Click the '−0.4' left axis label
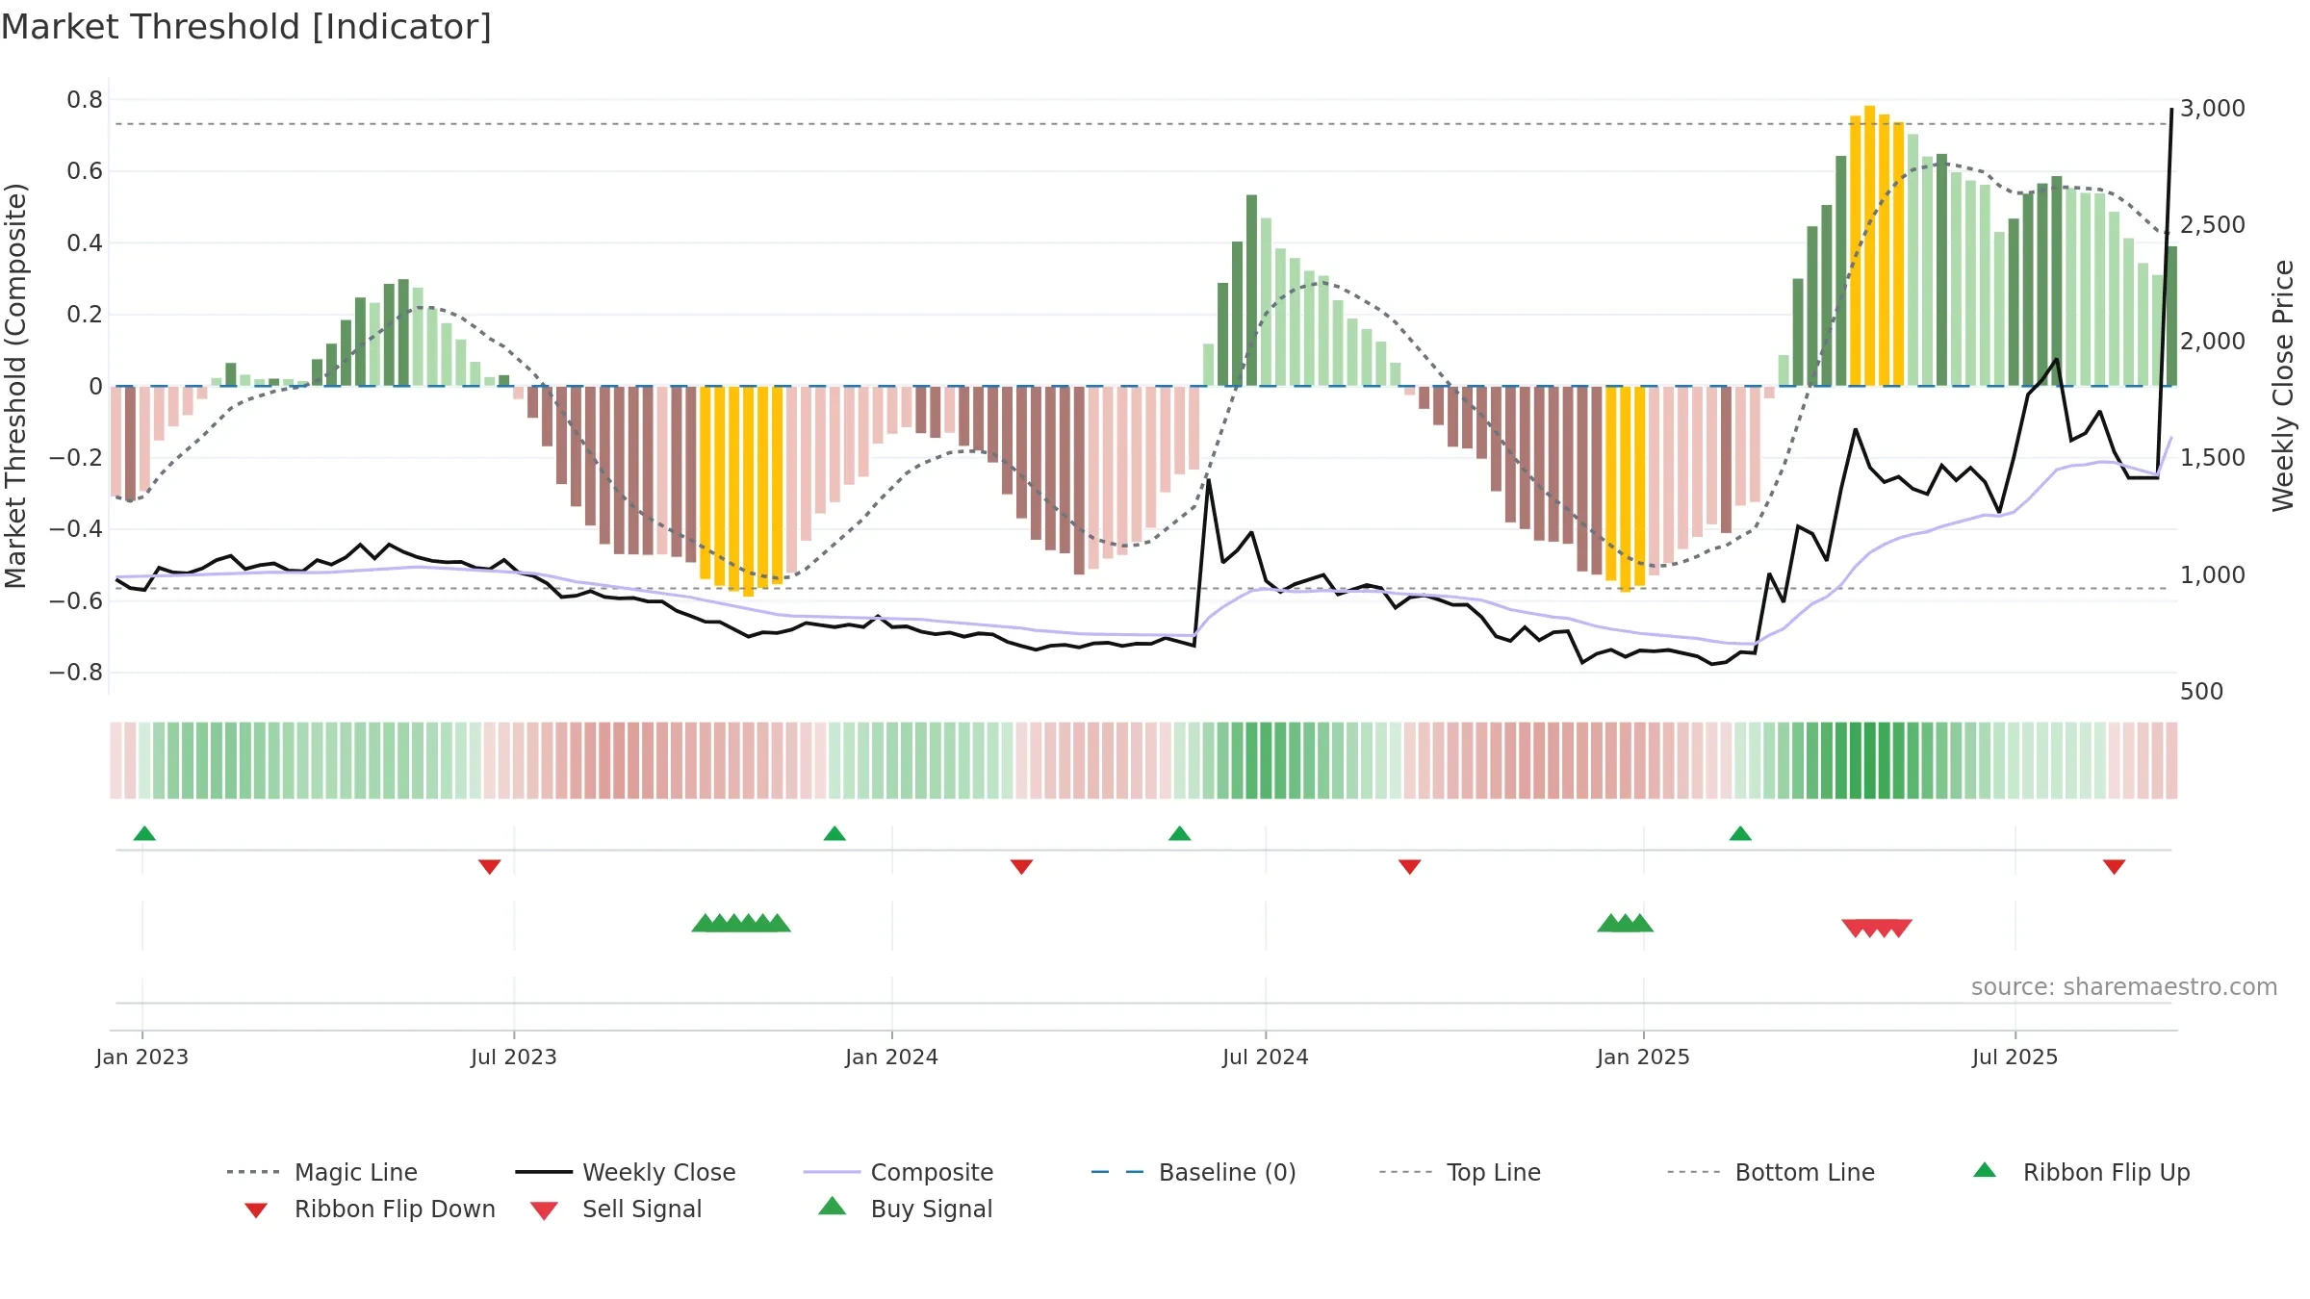The height and width of the screenshot is (1299, 2310). coord(76,529)
